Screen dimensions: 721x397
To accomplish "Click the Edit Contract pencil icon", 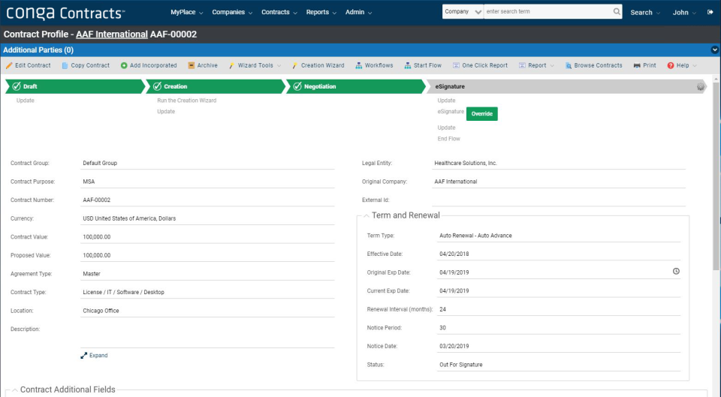I will point(9,66).
